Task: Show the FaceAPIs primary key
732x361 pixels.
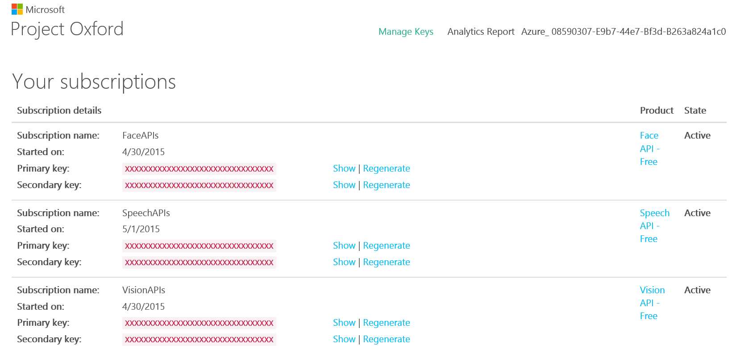Action: [344, 168]
